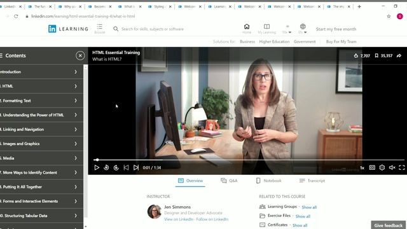Click the Learning Groups people icon
407x229 pixels.
263,207
